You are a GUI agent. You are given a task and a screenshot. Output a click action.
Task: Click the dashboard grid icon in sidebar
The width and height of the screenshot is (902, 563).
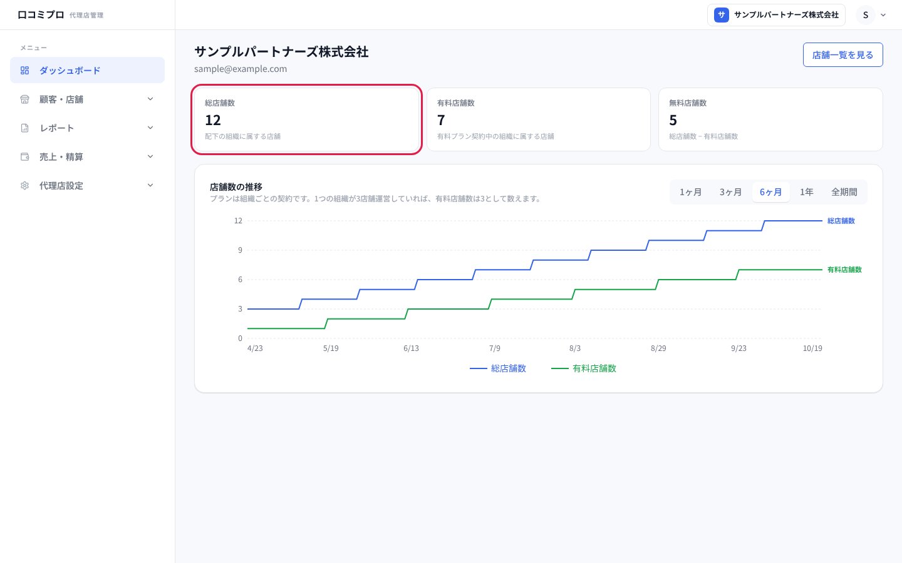tap(25, 71)
